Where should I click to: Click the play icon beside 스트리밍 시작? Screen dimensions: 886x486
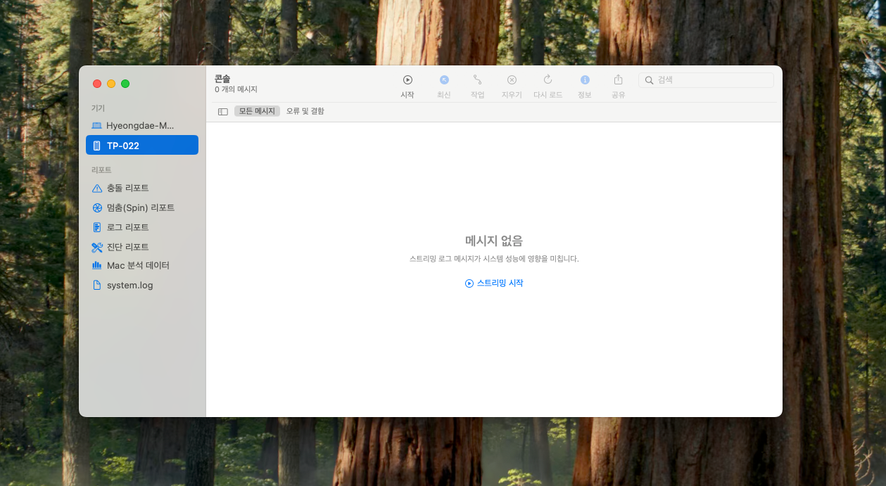(x=469, y=283)
